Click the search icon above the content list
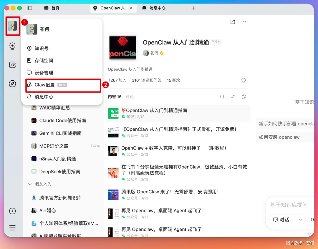This screenshot has height=249, width=318. tap(222, 96)
